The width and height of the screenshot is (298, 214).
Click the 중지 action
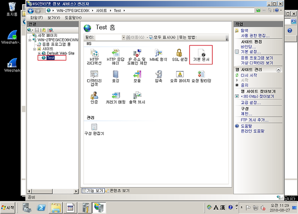245,86
